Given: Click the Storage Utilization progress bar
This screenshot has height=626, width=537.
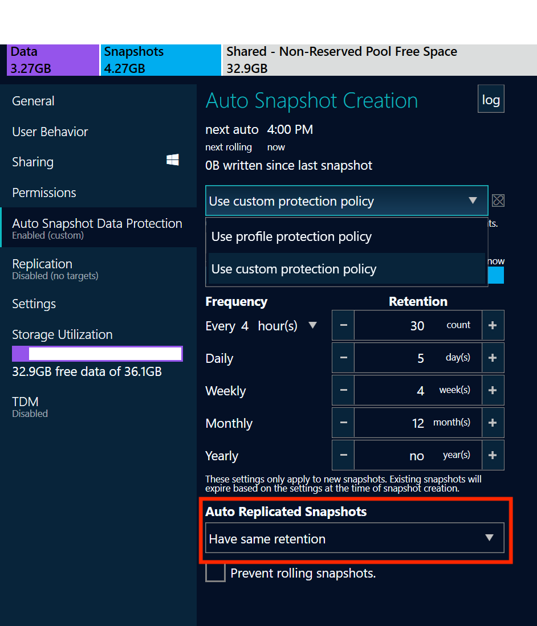Looking at the screenshot, I should 97,353.
